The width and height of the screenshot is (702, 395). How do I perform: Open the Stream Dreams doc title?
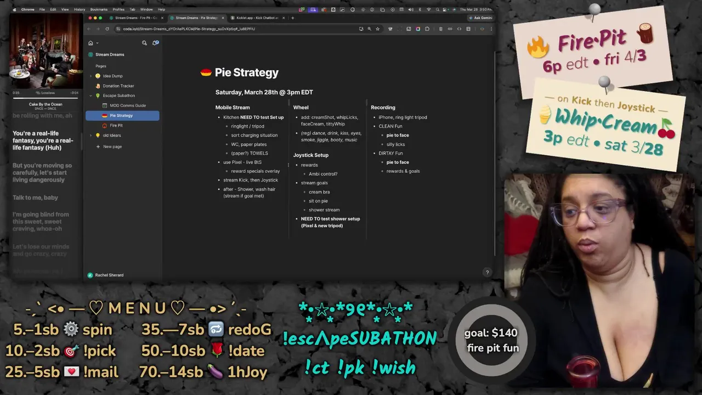[x=110, y=54]
